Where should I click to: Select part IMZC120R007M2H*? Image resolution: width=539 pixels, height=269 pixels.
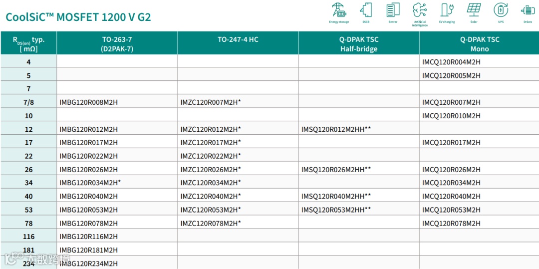tap(211, 102)
